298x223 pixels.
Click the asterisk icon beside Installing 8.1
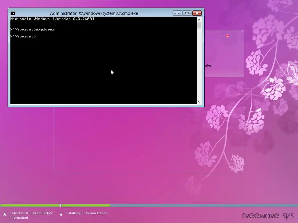[x=61, y=215]
